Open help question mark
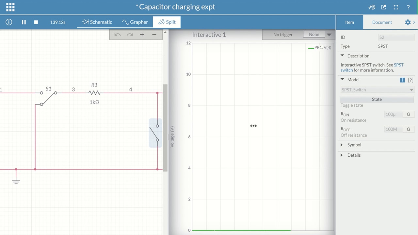 (408, 7)
